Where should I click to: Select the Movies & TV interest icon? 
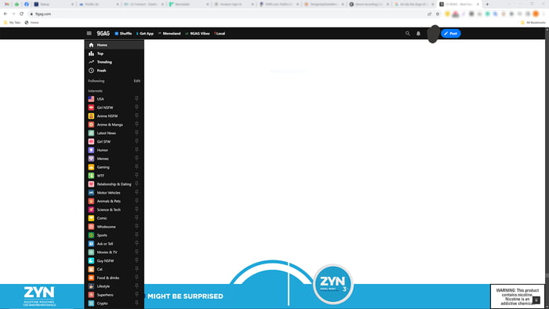pyautogui.click(x=91, y=253)
